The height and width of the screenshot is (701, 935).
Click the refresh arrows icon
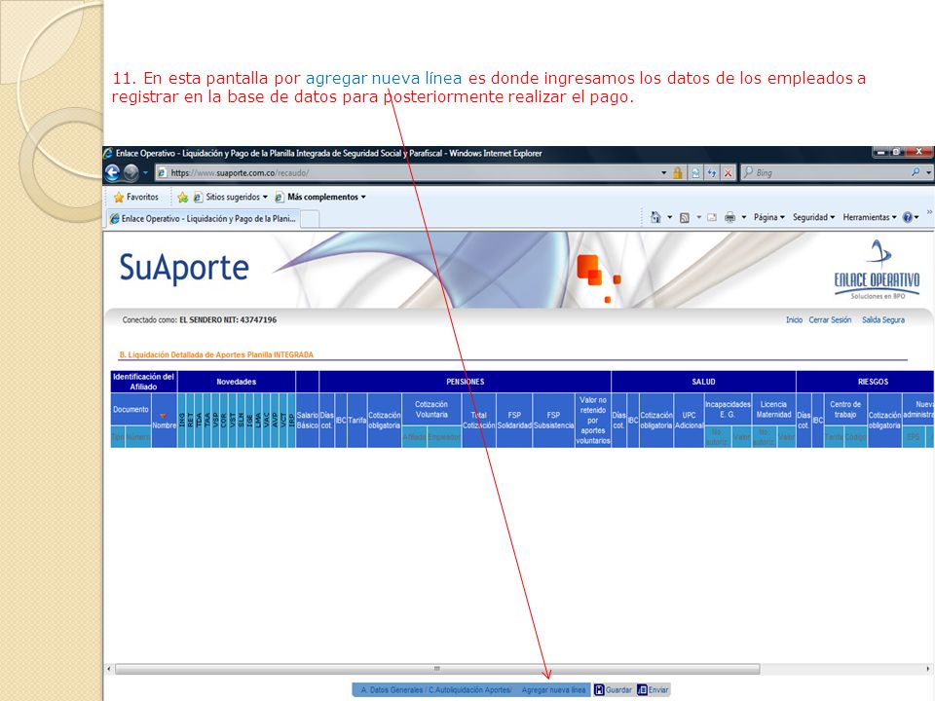(x=712, y=173)
